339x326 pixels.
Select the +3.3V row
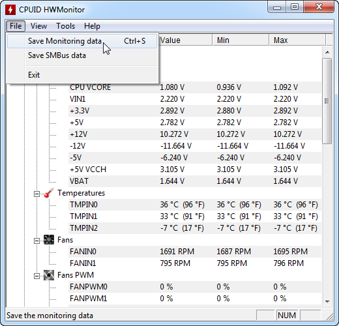coord(195,111)
